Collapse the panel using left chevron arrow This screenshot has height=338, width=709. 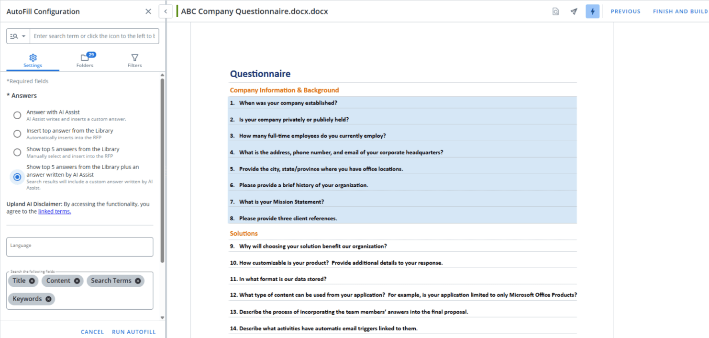point(165,11)
